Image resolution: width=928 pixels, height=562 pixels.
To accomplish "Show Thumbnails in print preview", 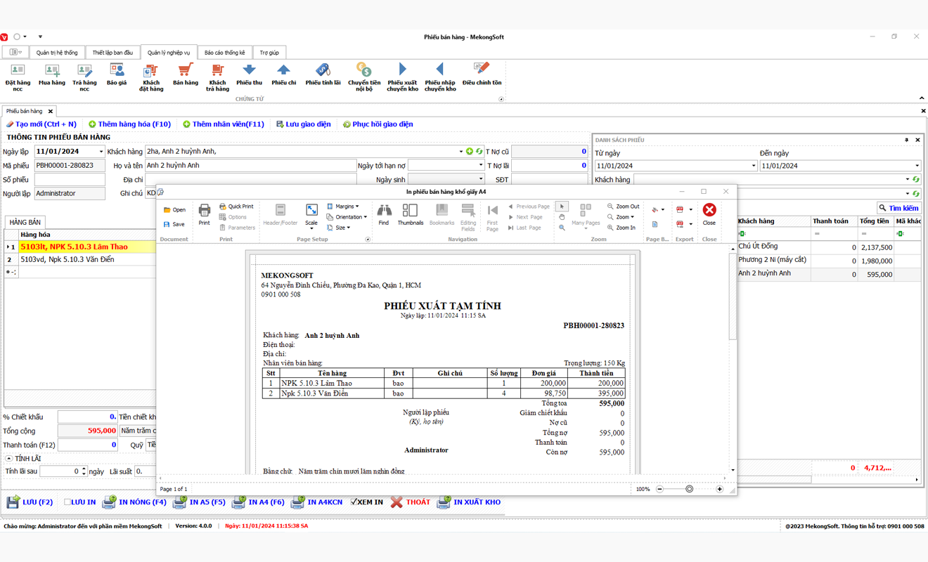I will point(411,214).
